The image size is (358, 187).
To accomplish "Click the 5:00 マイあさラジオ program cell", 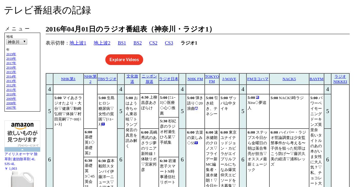I will click(x=68, y=141).
